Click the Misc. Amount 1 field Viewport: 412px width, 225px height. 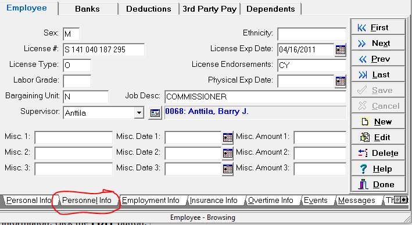[x=320, y=137]
